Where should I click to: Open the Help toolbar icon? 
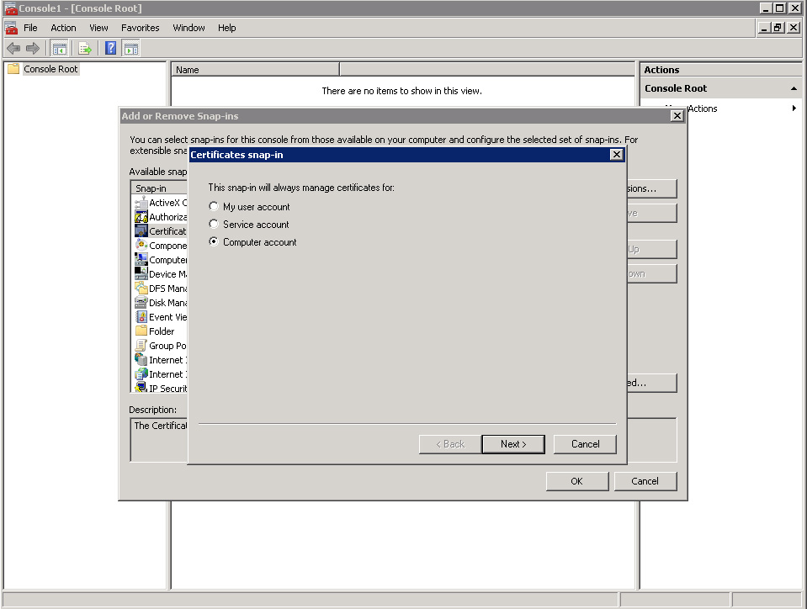(110, 48)
